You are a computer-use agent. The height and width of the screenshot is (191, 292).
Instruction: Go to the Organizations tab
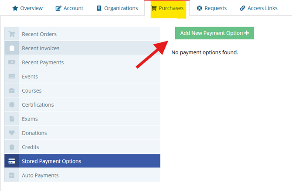coord(117,8)
